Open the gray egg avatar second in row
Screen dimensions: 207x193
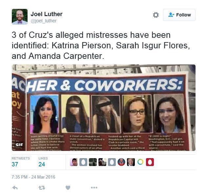83,162
